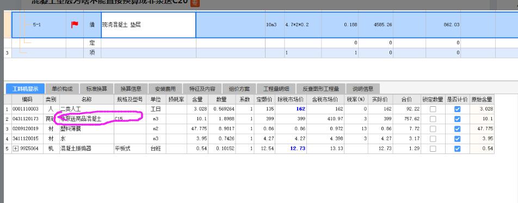Click the 项 category cell in row 3
518x203 pixels.
(x=92, y=53)
